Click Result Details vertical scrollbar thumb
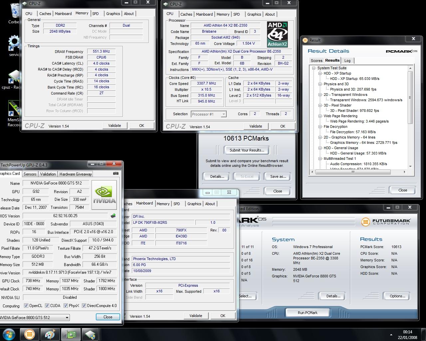 click(410, 97)
